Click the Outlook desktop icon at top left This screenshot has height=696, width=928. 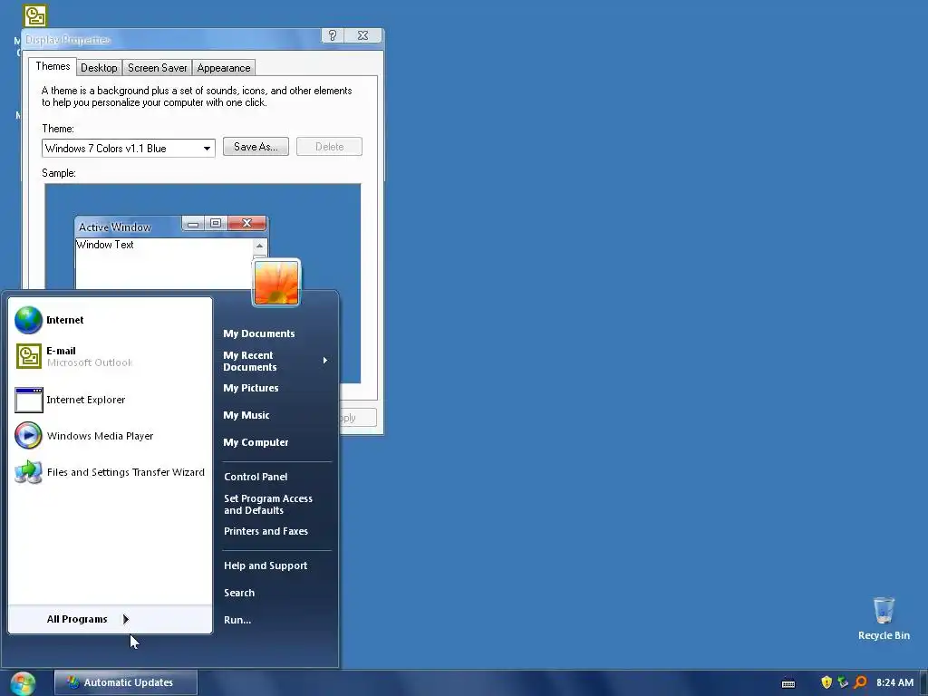point(35,16)
